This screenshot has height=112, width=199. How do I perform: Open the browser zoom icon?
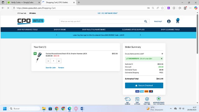coord(153,8)
